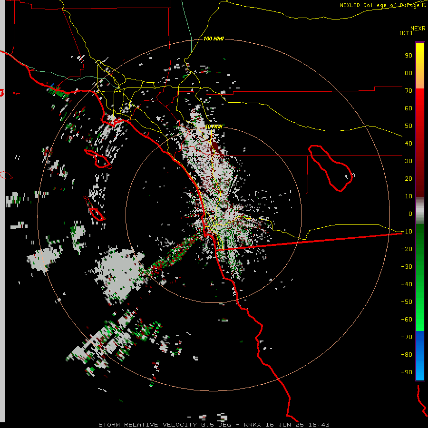This screenshot has width=428, height=428.
Task: Click the -90 value on velocity scale
Action: click(407, 372)
